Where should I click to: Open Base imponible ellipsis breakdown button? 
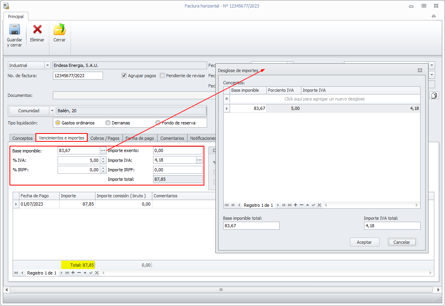pyautogui.click(x=103, y=150)
